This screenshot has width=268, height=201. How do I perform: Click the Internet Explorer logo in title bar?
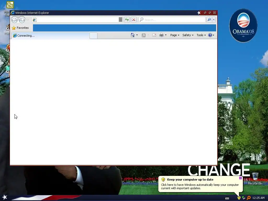click(13, 13)
